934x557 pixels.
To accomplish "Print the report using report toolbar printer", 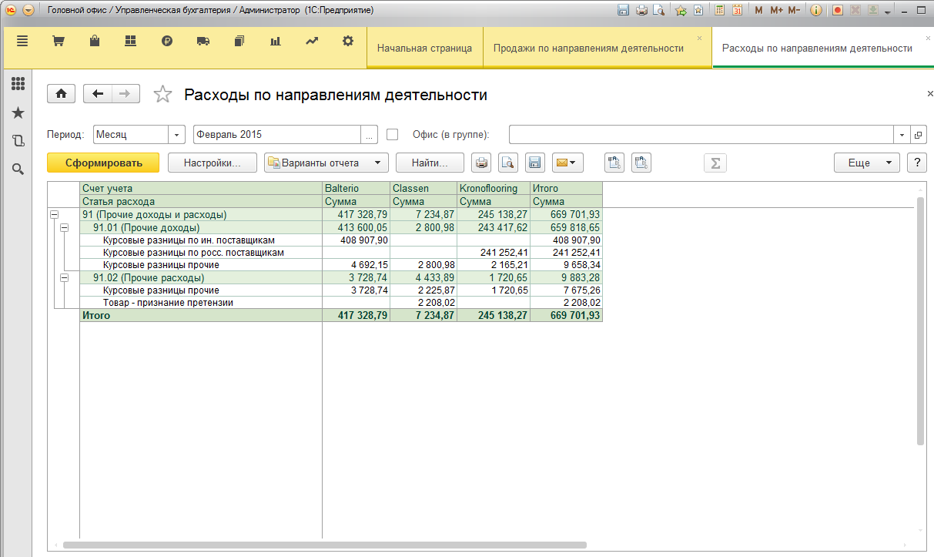I will (x=481, y=163).
